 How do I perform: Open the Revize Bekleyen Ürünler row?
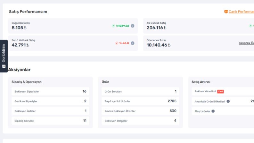140,111
